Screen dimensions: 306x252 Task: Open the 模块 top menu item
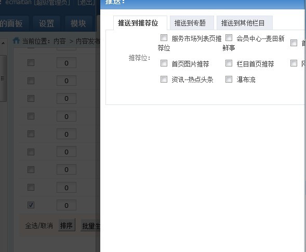78,23
